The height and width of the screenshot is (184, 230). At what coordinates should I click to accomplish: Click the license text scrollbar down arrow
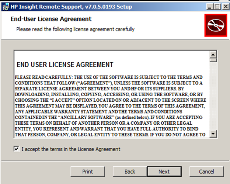tap(213, 134)
